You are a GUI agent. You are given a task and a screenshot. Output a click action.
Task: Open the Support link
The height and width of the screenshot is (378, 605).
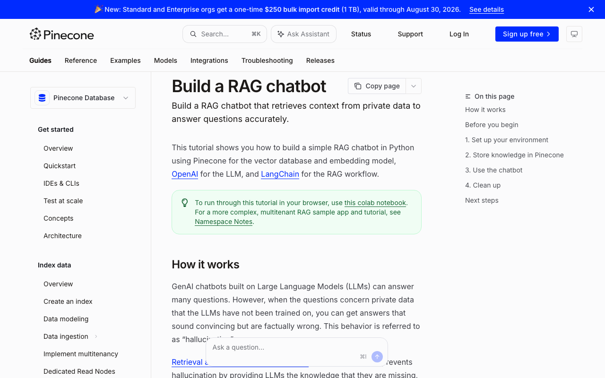pos(410,34)
